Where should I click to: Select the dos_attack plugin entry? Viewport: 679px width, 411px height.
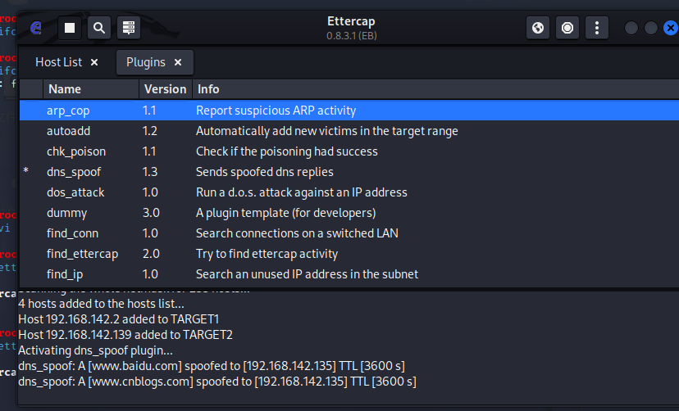(x=75, y=192)
